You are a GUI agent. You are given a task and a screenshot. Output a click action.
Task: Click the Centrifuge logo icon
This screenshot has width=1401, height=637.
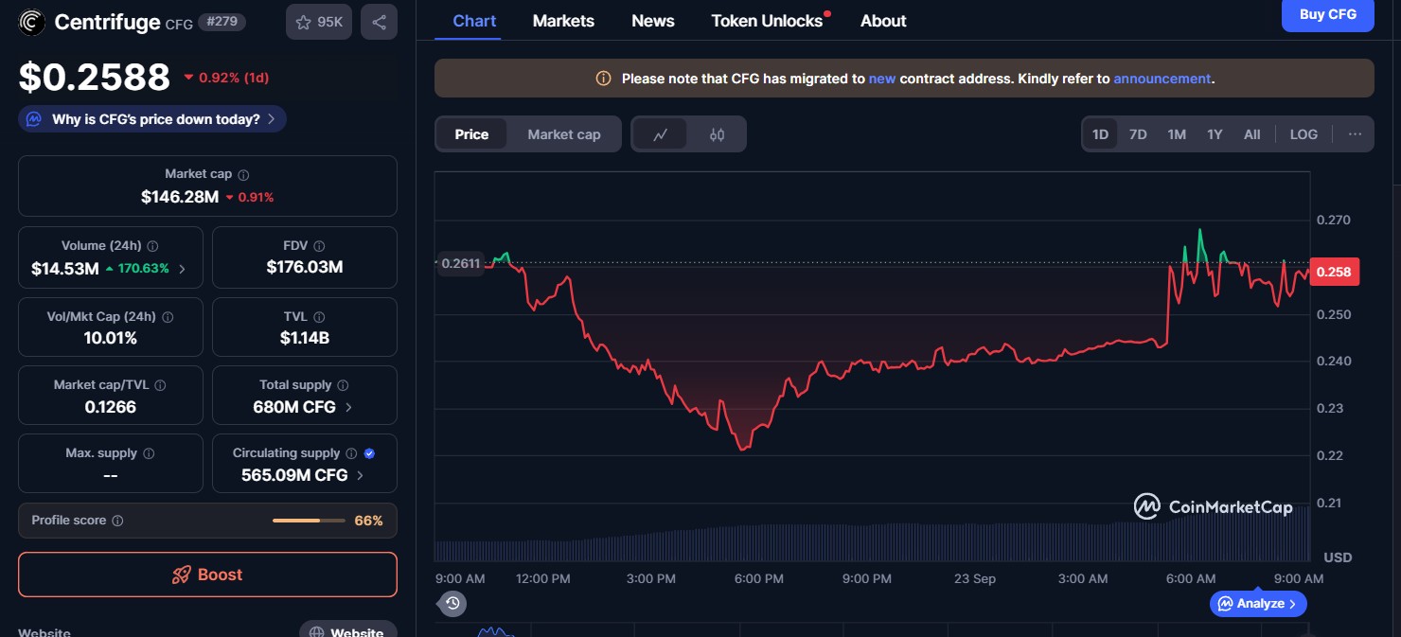click(32, 22)
